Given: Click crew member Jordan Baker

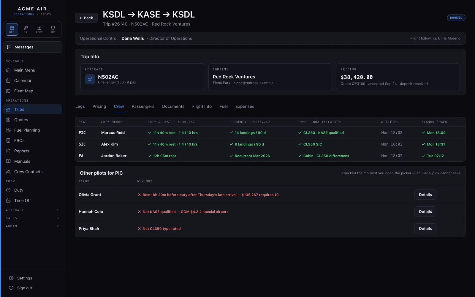Looking at the screenshot, I should click(x=114, y=156).
